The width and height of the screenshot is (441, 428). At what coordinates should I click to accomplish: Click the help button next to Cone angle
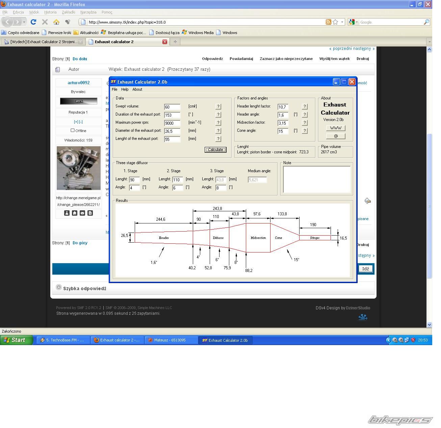305,131
